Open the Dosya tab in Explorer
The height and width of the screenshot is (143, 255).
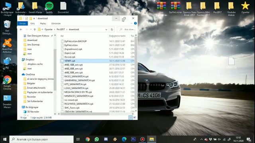tap(22, 23)
